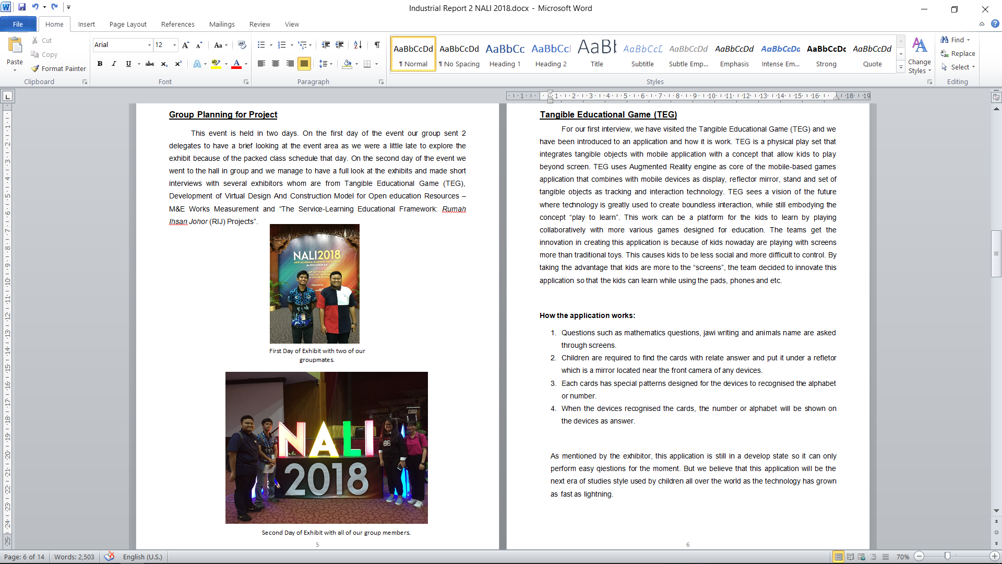This screenshot has height=564, width=1002.
Task: Click the Save icon in quick access toolbar
Action: 22,7
